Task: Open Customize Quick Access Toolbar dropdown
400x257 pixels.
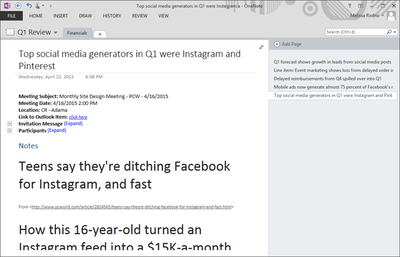Action: [x=50, y=6]
